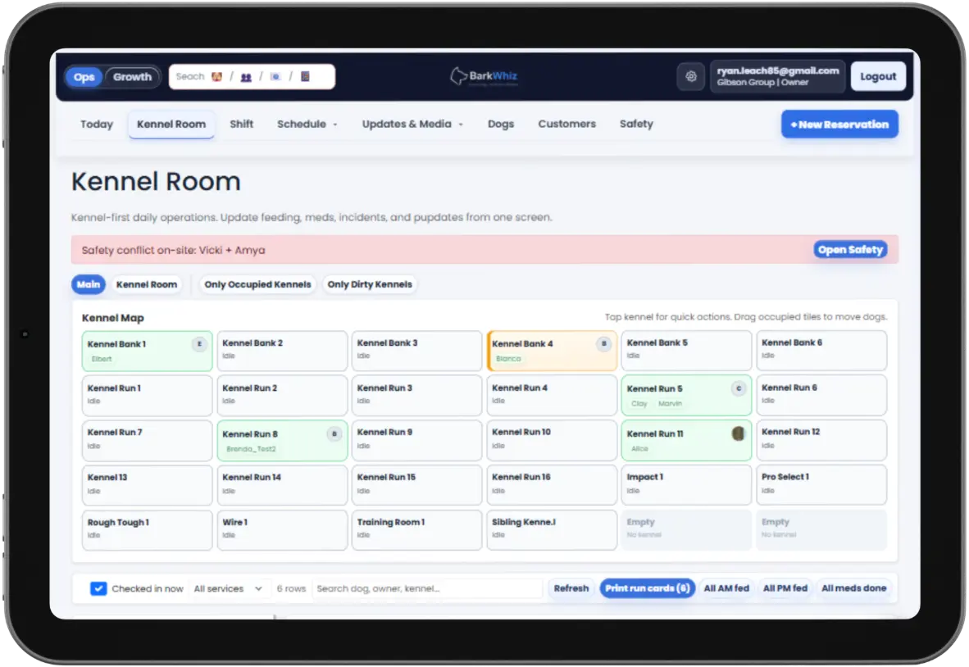Open the All services dropdown

228,588
